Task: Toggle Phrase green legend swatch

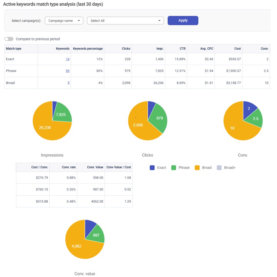Action: coord(174,168)
